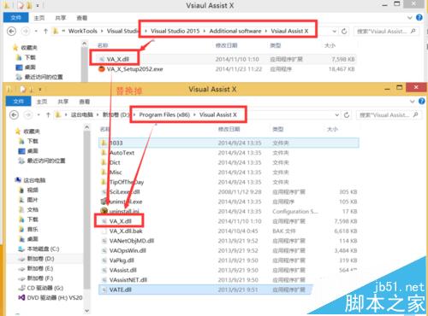Expand ribbon chevron in Vsiaul Assist X window
428x316 pixels.
coord(409,18)
